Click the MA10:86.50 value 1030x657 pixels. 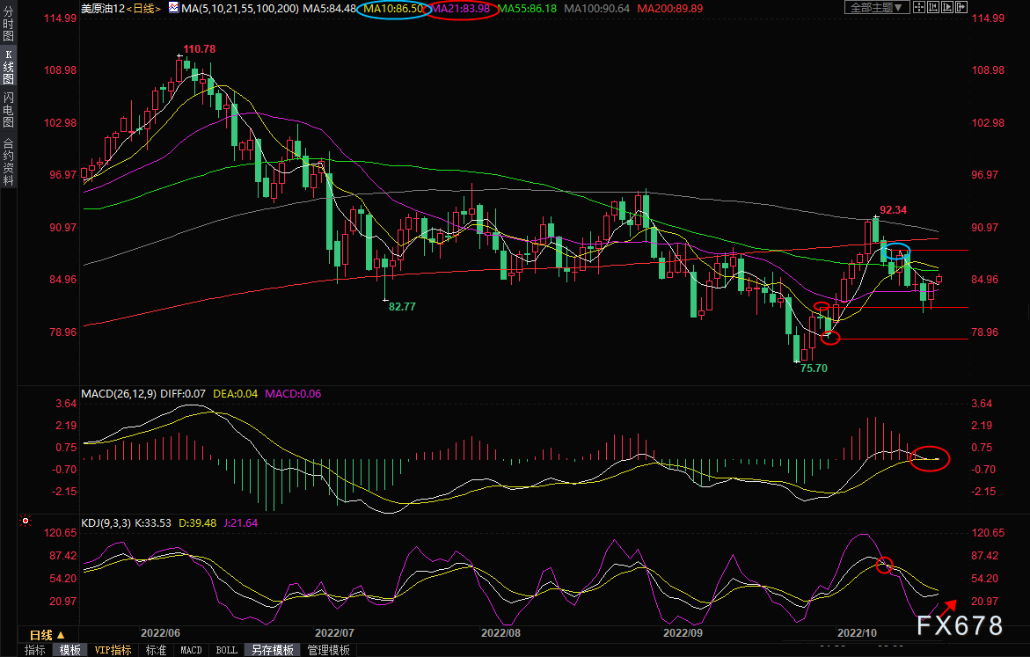coord(393,9)
